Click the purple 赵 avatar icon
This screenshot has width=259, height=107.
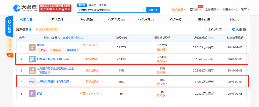point(32,93)
